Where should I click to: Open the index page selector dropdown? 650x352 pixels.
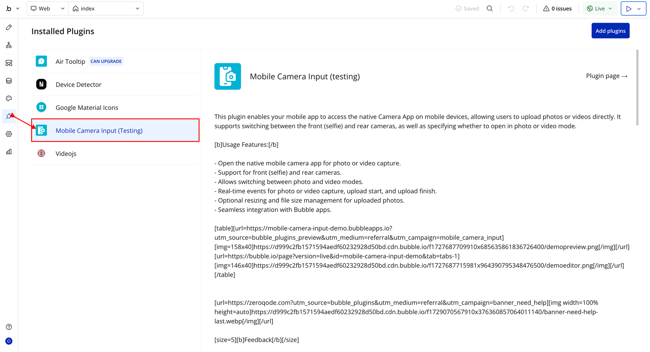coord(106,9)
